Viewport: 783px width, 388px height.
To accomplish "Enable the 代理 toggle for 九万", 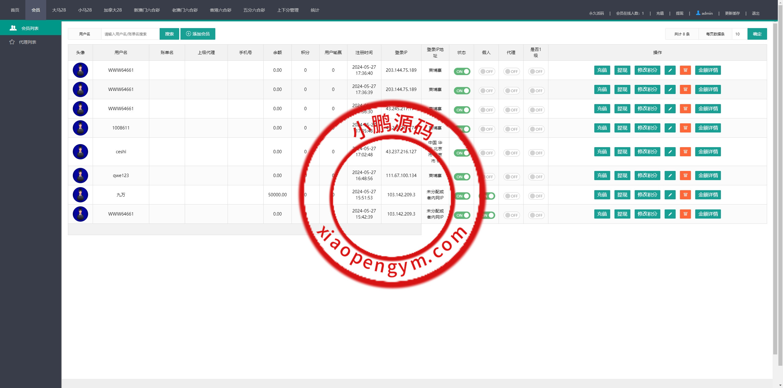I will tap(511, 196).
